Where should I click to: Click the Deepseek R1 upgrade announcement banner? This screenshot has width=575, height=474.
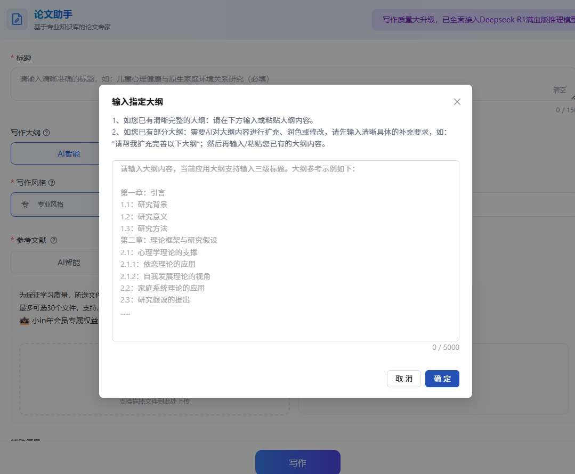(473, 19)
